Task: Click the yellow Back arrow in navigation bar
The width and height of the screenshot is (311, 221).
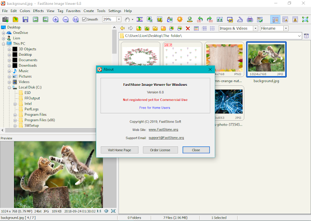Action: 122,28
